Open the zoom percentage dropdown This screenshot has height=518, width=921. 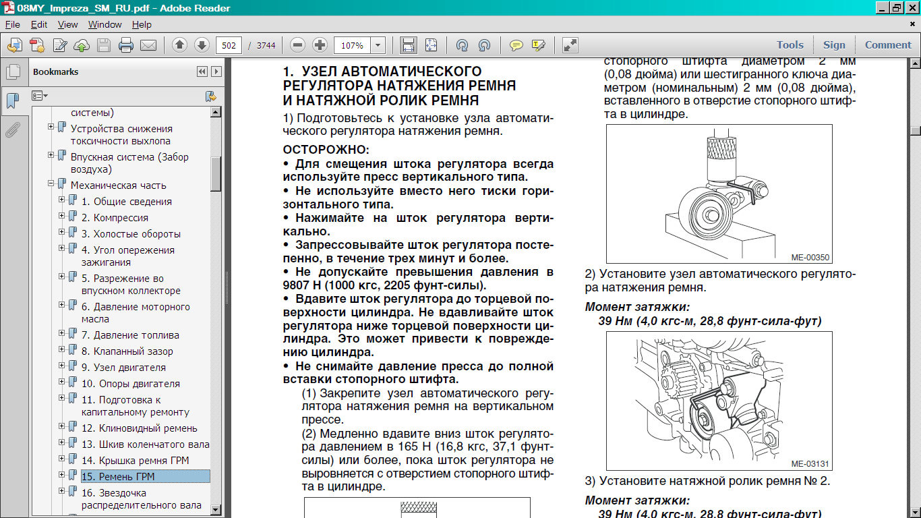[378, 45]
